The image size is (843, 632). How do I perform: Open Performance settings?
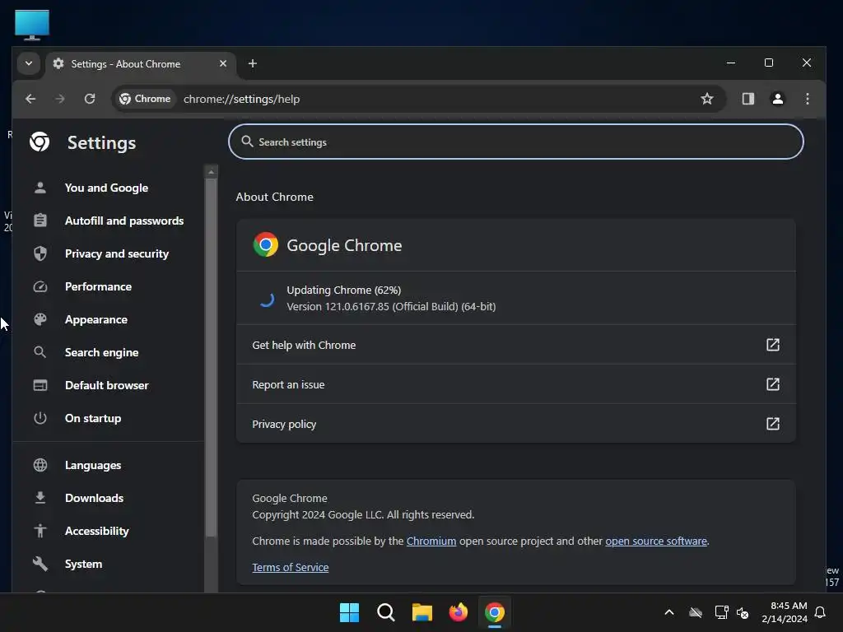98,286
